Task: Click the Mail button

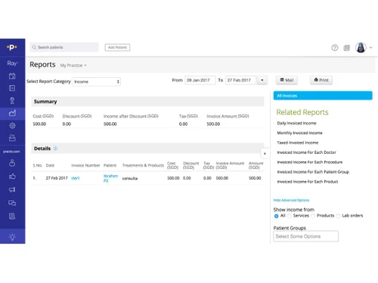Action: click(x=287, y=80)
